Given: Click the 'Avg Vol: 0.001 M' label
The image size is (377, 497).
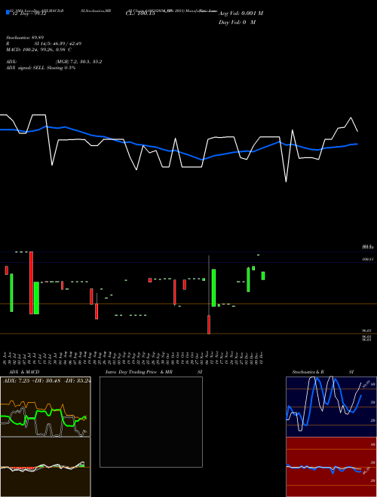Looking at the screenshot, I should 241,14.
